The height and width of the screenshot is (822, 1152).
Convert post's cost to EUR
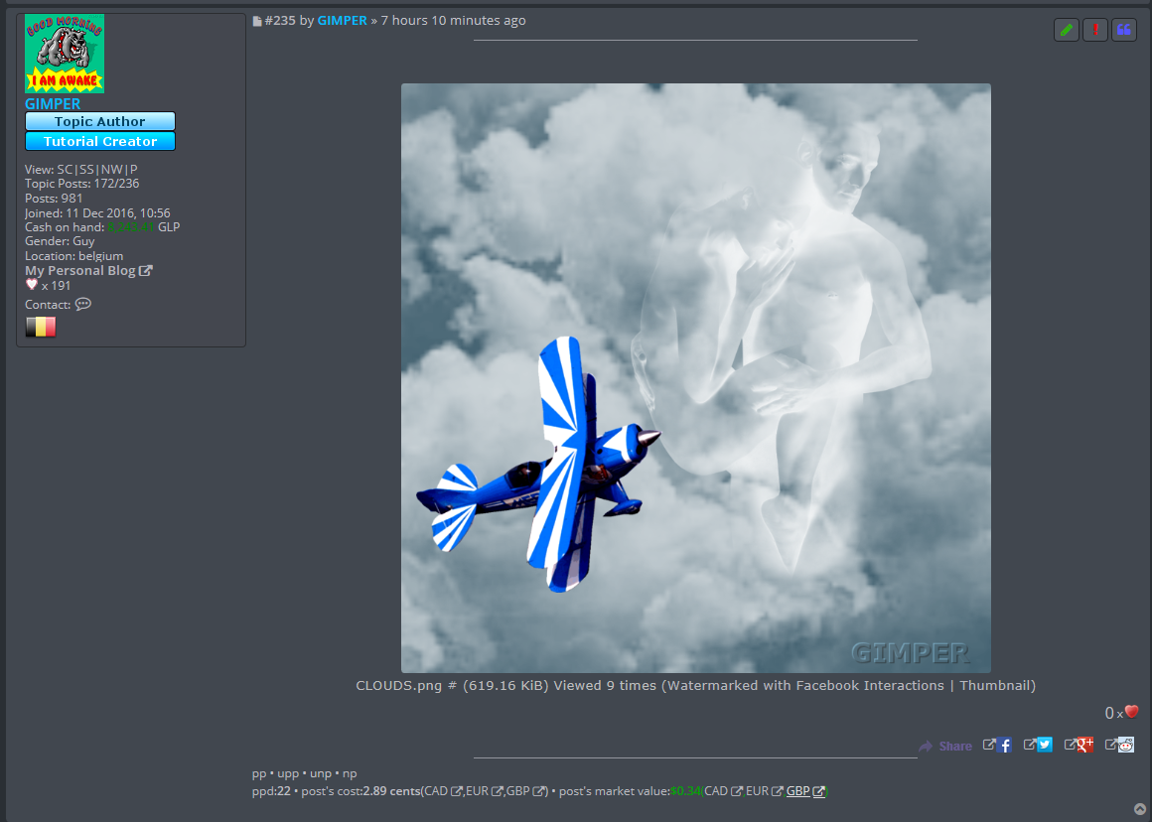click(x=485, y=791)
